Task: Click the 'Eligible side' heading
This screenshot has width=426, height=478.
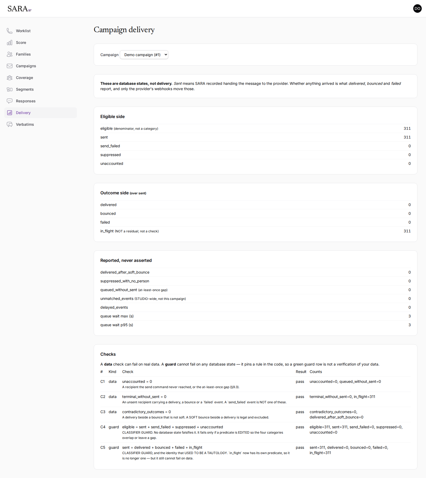Action: pyautogui.click(x=112, y=116)
